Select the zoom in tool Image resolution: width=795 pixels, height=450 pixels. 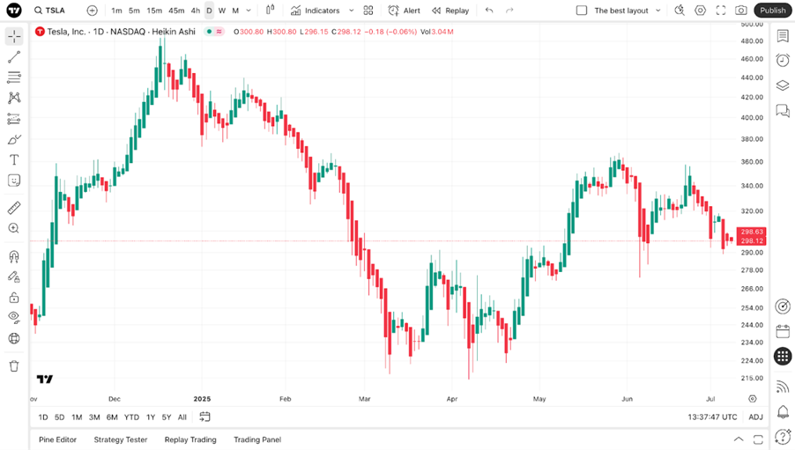coord(14,228)
